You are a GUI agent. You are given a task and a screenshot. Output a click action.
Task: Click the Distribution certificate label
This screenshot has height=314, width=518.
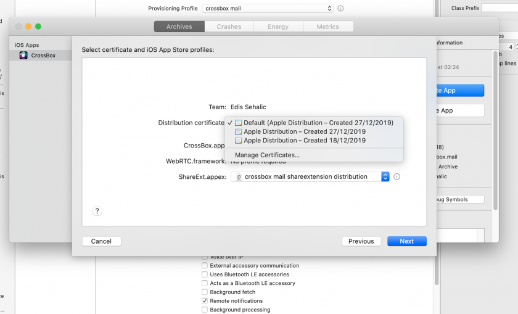tap(191, 123)
